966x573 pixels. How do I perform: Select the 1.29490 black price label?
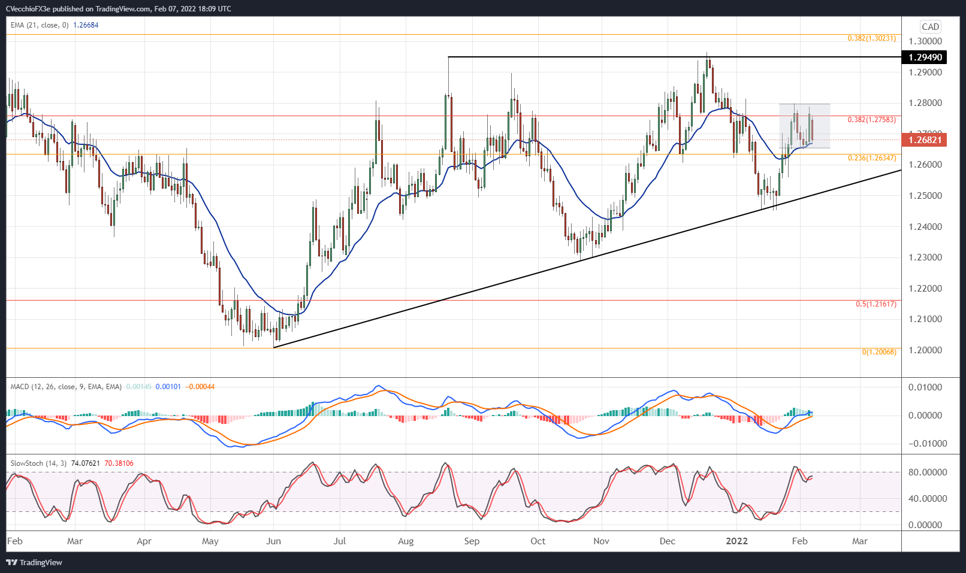925,57
